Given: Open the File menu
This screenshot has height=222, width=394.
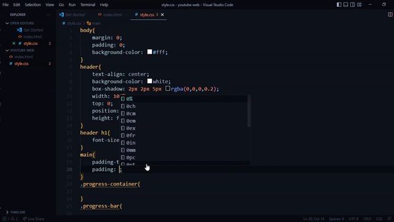Looking at the screenshot, I should tap(6, 4).
